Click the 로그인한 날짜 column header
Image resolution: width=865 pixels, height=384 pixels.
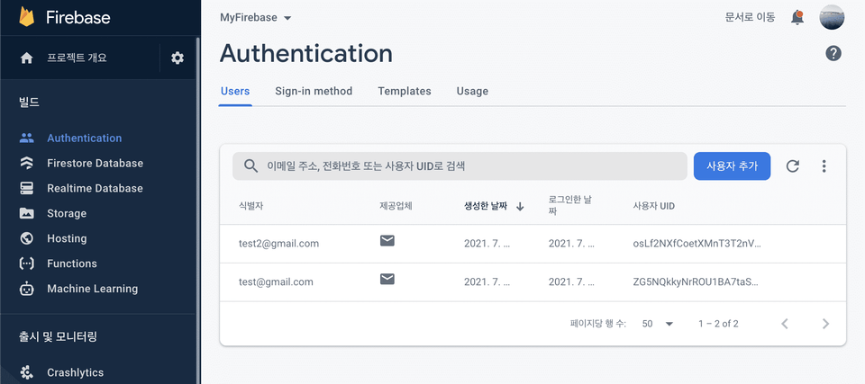click(x=570, y=206)
